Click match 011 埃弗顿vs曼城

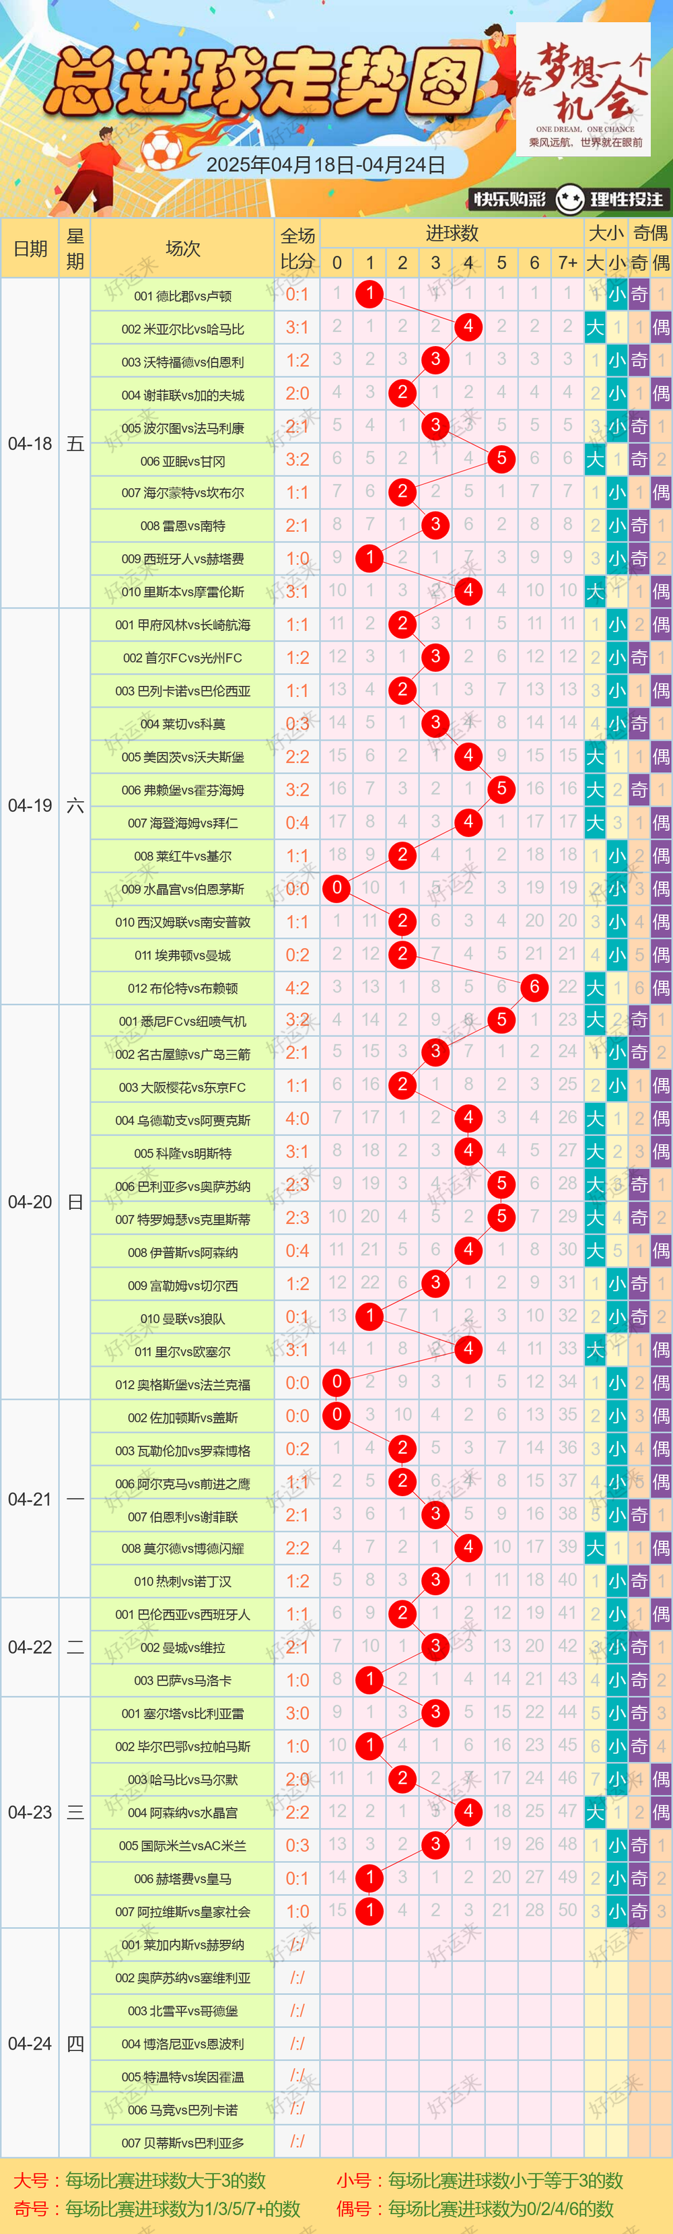click(183, 955)
